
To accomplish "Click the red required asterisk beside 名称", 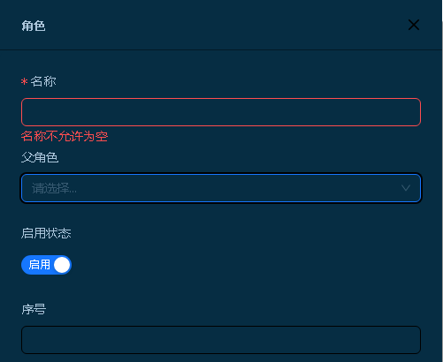I will [24, 81].
